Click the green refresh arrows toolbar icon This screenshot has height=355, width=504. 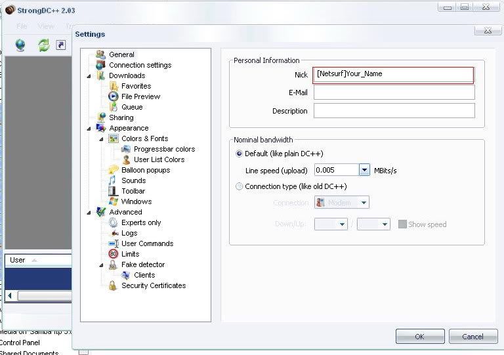[44, 45]
